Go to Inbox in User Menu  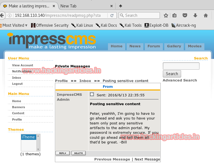tap(16, 78)
